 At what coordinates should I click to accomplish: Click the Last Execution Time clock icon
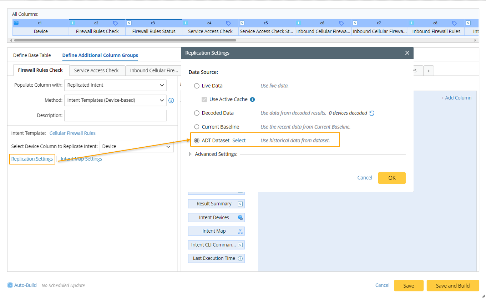click(x=240, y=258)
